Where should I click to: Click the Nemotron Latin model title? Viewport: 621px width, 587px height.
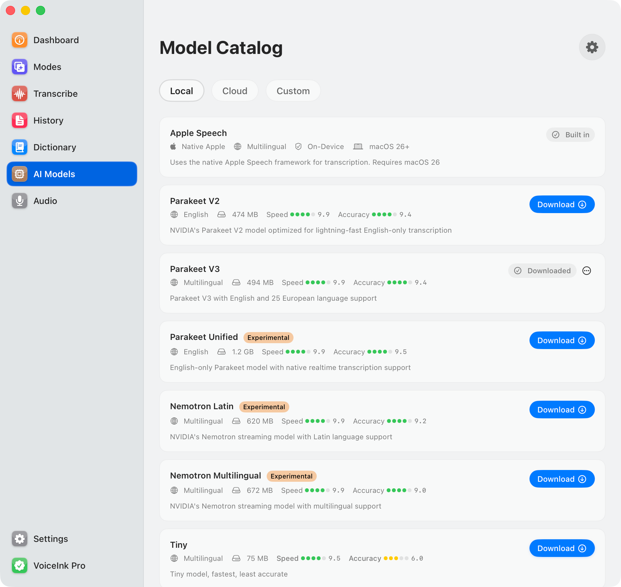202,406
